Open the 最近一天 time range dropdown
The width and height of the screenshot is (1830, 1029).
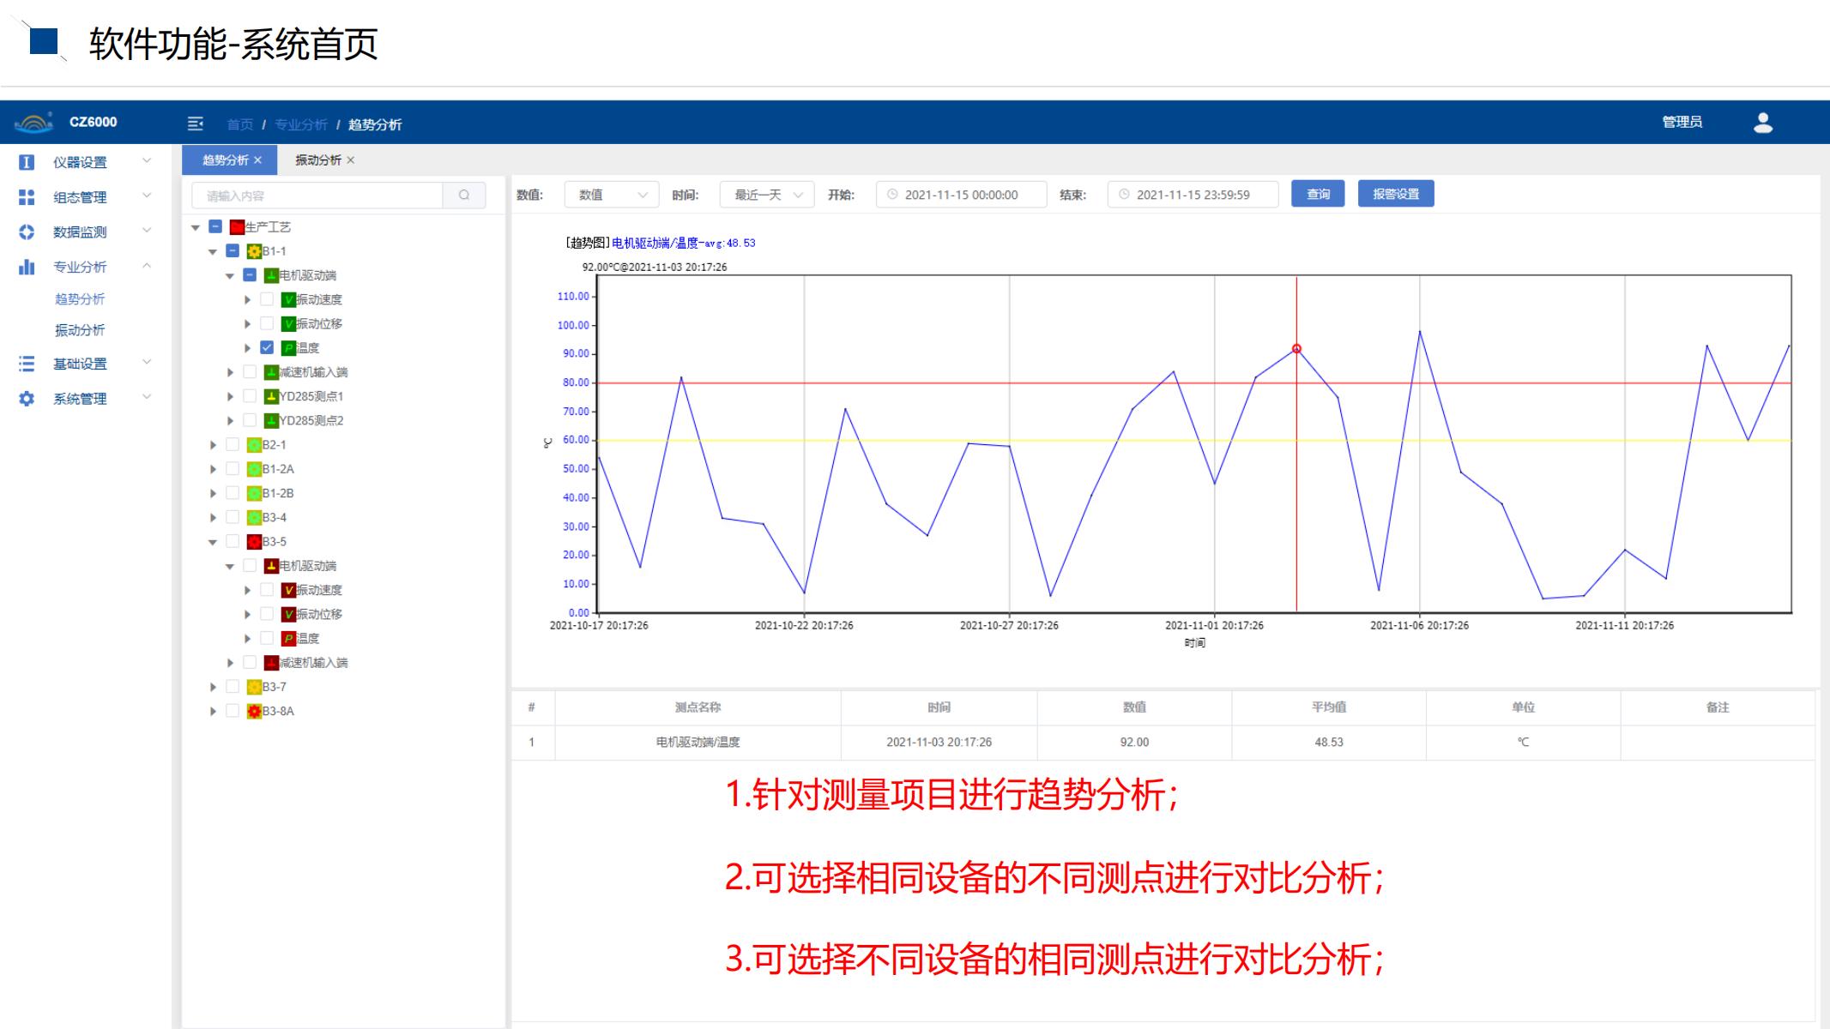pos(766,194)
